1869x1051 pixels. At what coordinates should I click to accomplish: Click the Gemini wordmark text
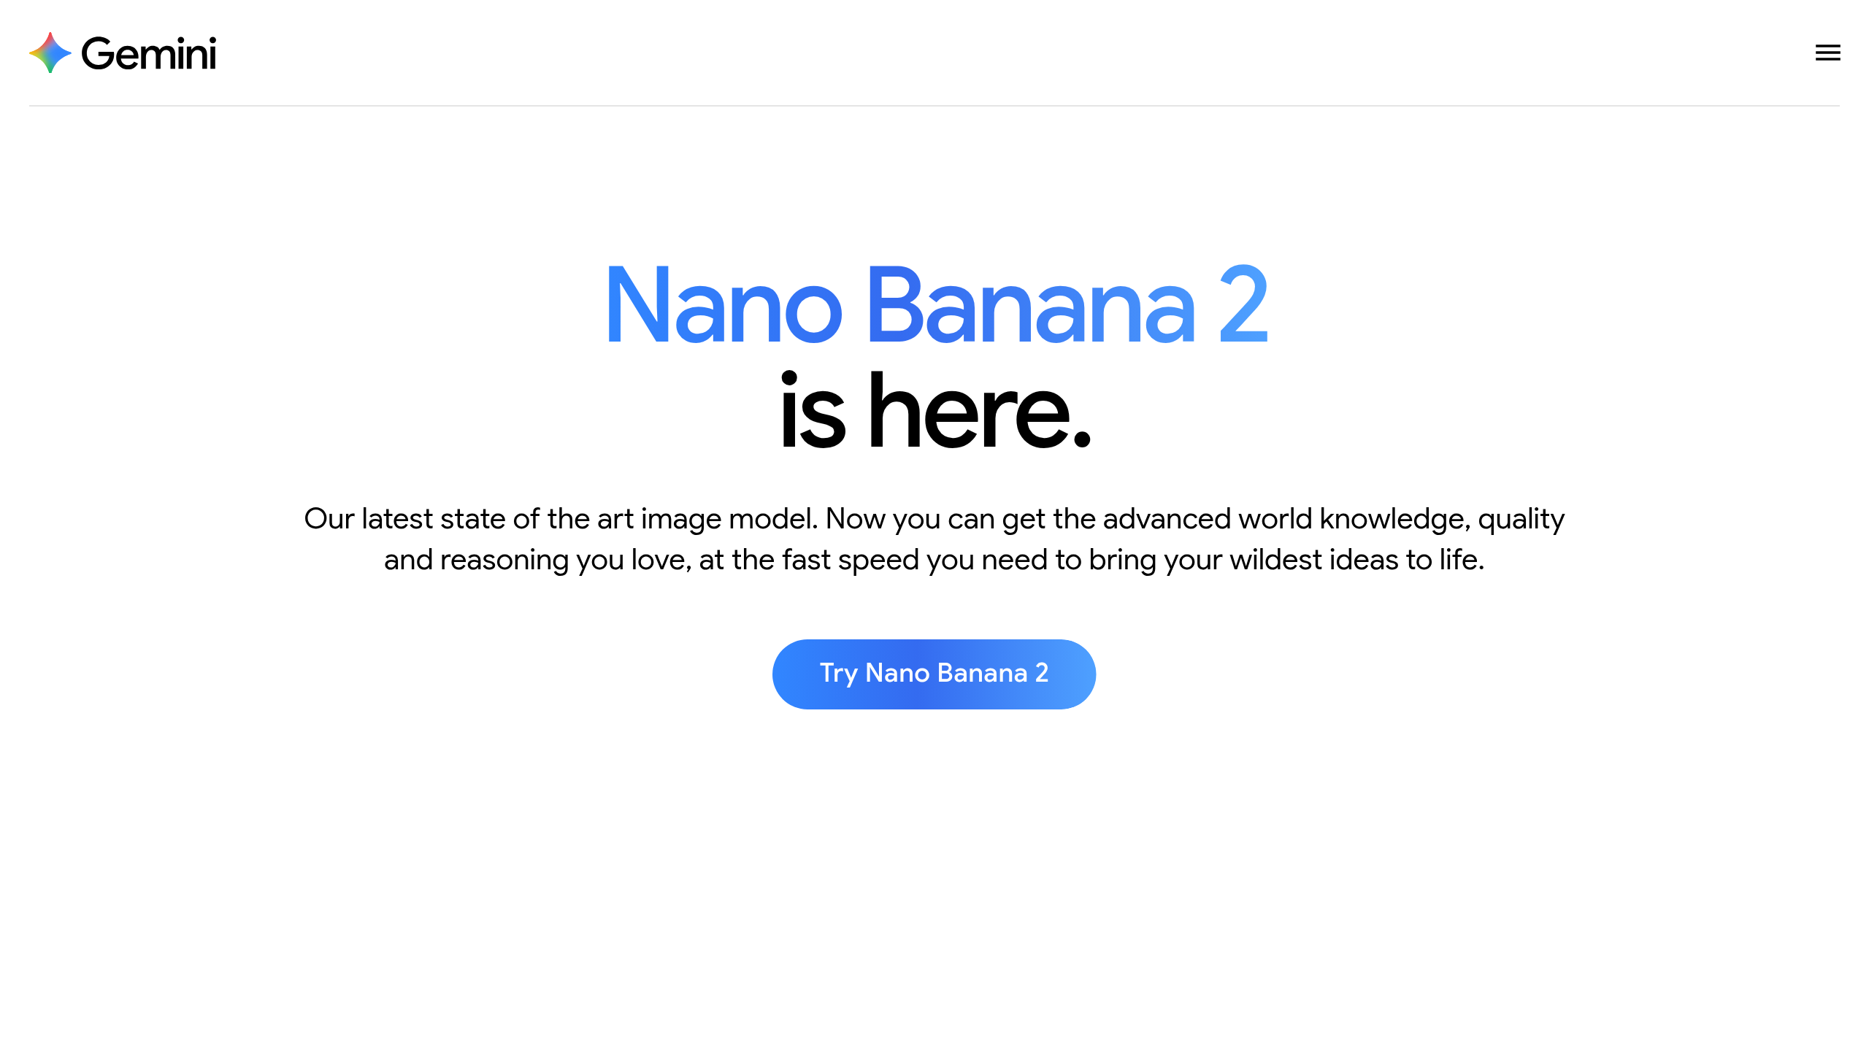click(x=148, y=54)
